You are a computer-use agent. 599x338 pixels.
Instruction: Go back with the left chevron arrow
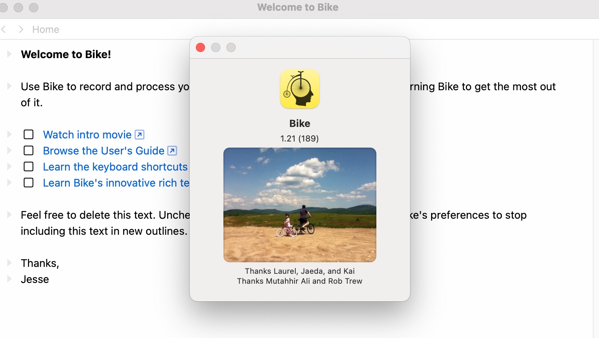coord(4,29)
